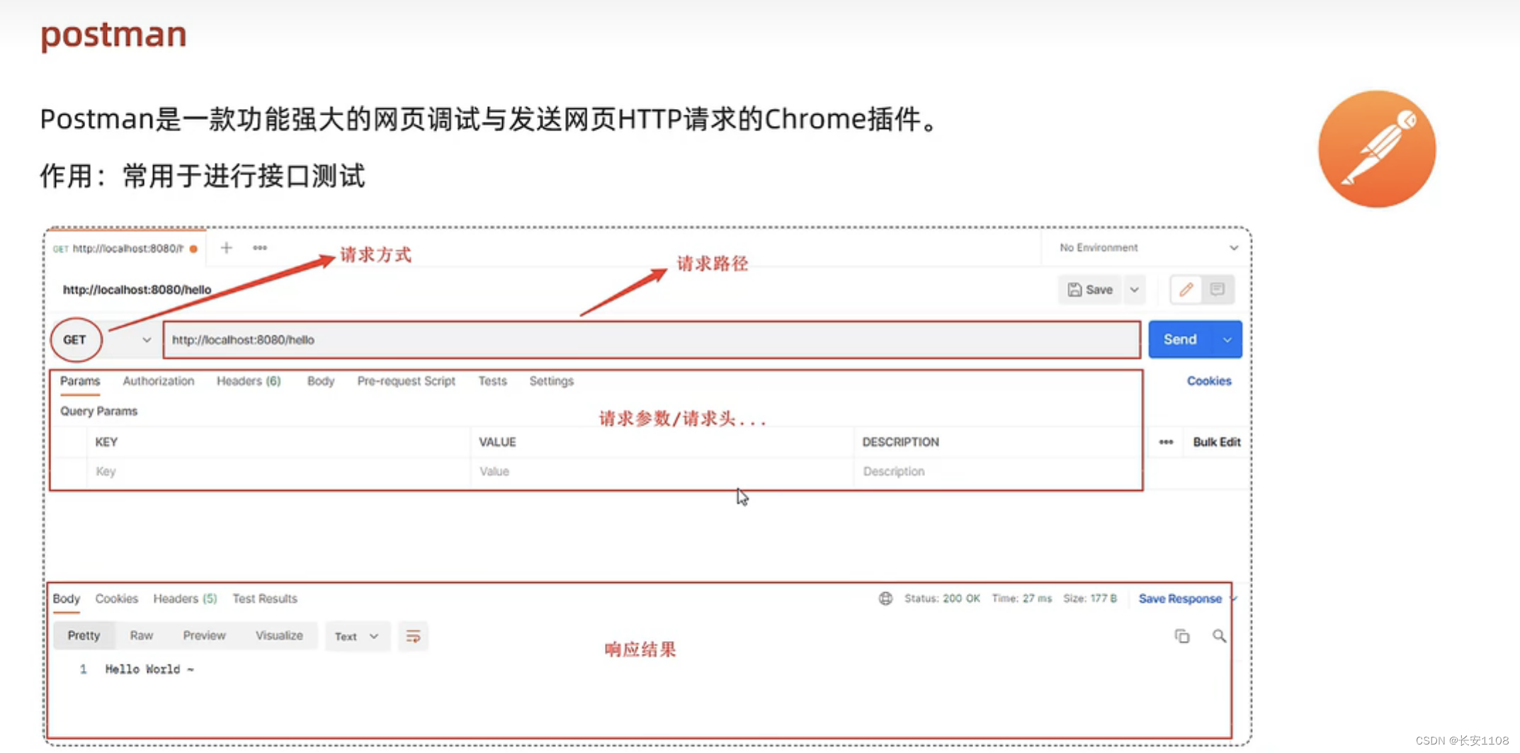Click the Value input cell
This screenshot has width=1520, height=753.
click(x=662, y=472)
